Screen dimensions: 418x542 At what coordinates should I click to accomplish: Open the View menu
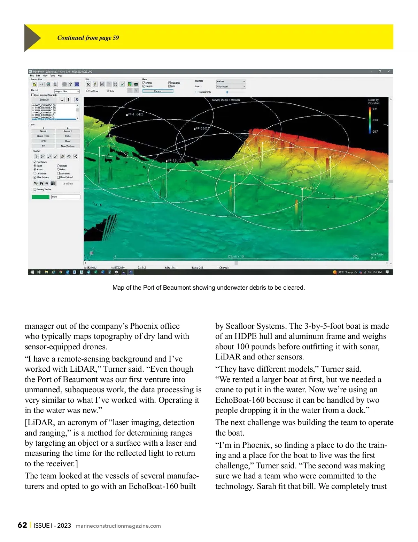[x=45, y=76]
